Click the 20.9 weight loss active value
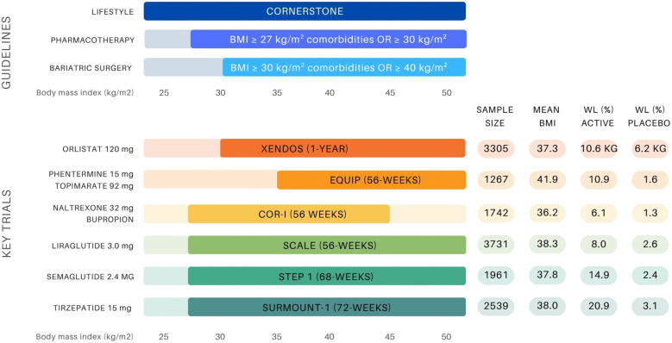The image size is (672, 343). pos(599,306)
